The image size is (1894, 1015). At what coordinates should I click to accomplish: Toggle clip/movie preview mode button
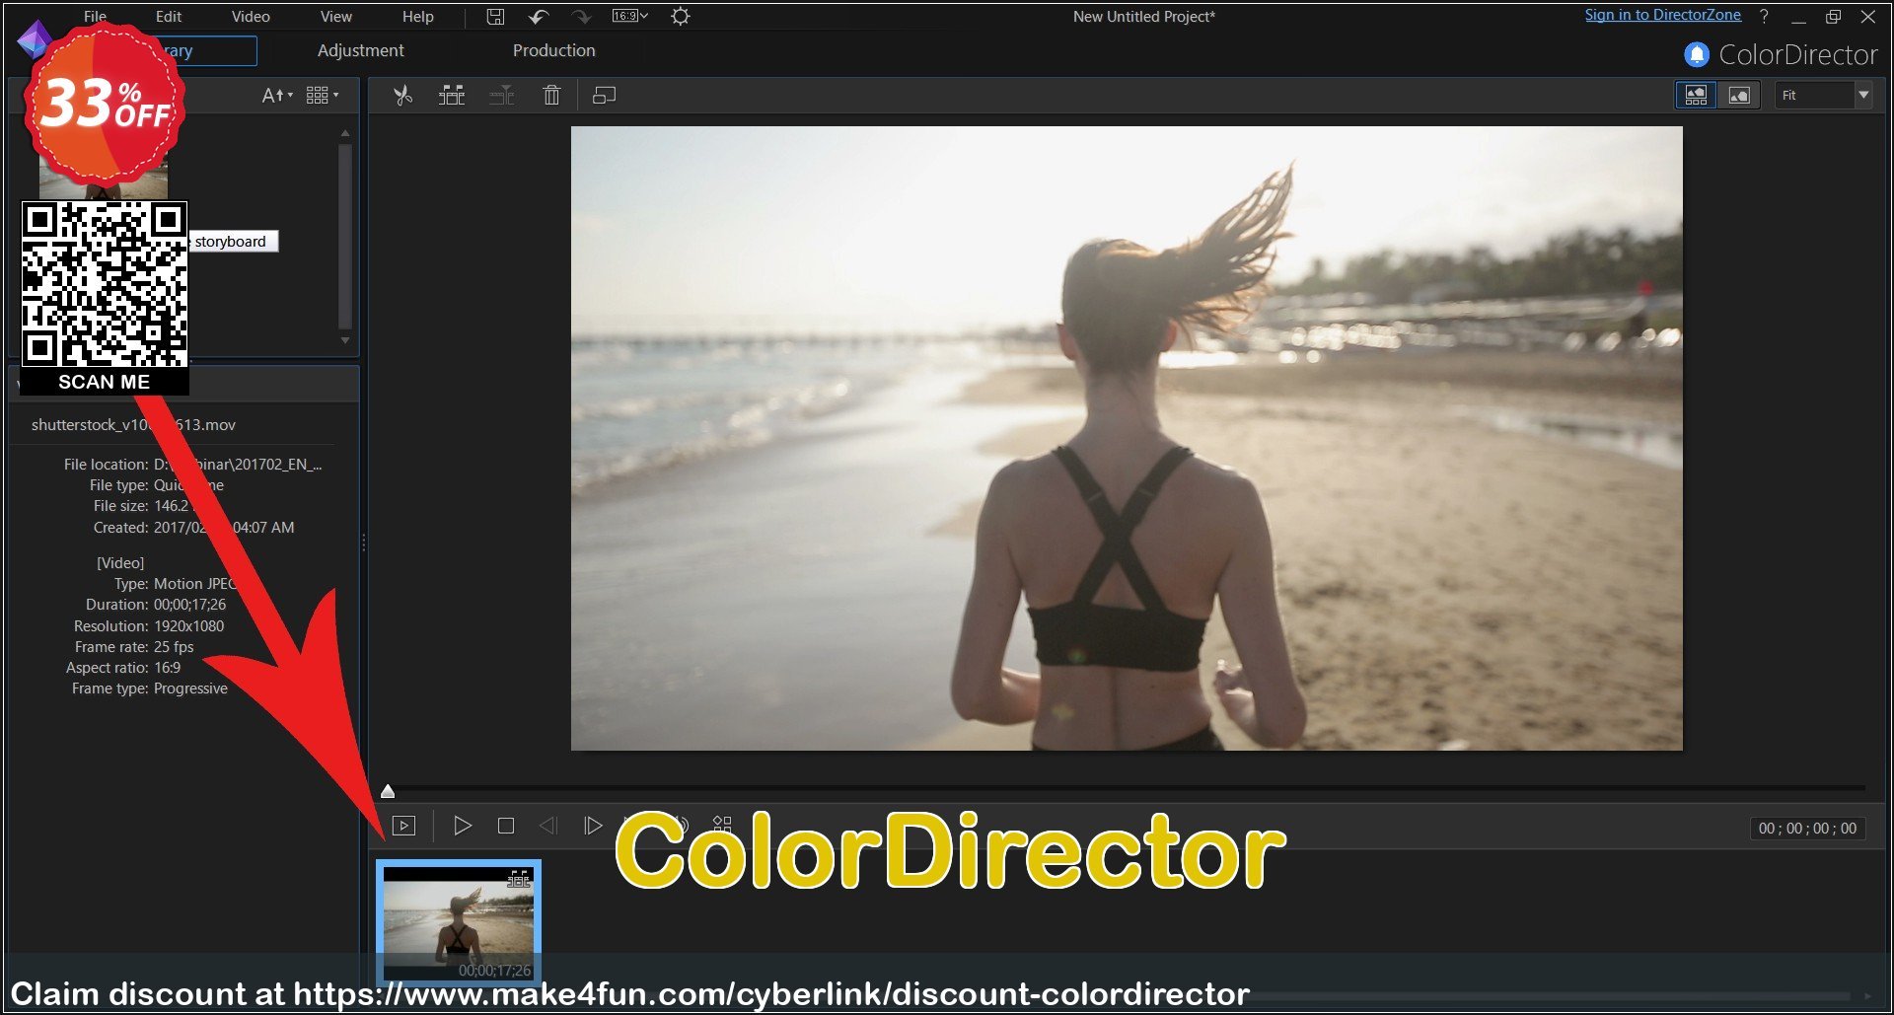[x=404, y=826]
